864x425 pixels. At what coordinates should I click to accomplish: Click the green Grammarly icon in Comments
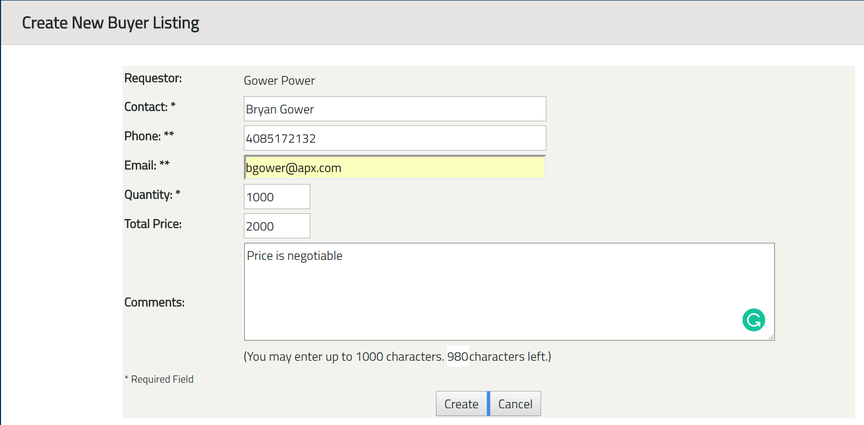tap(754, 320)
